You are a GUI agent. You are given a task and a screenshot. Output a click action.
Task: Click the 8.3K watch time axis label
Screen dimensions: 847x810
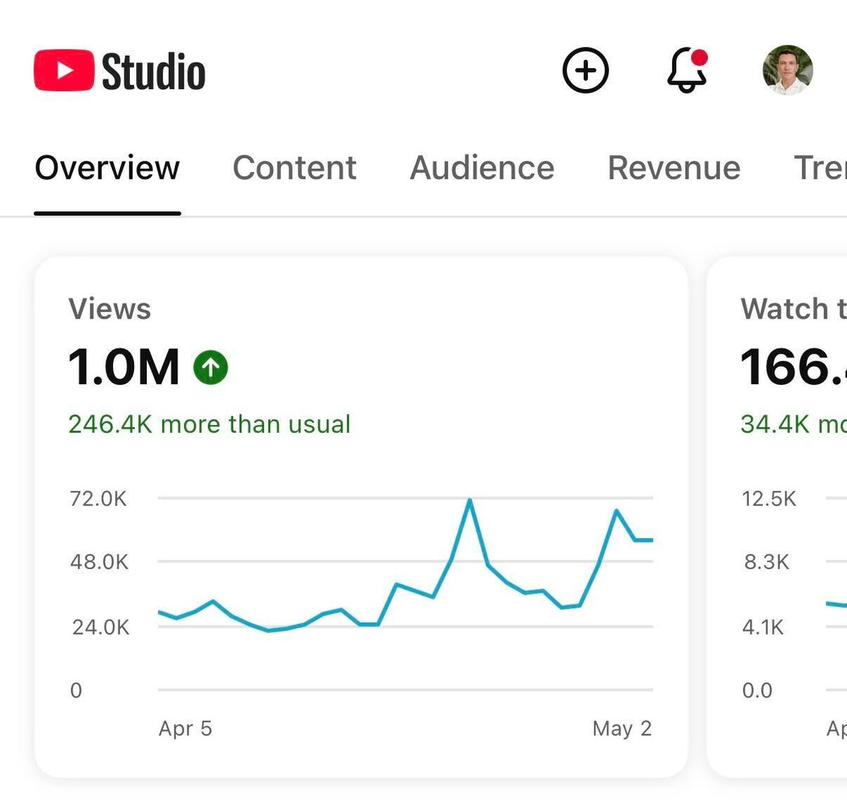click(x=767, y=562)
